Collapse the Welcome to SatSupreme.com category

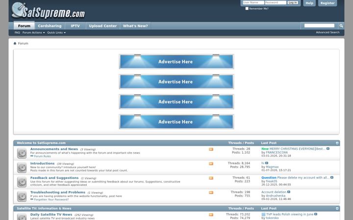click(x=337, y=143)
